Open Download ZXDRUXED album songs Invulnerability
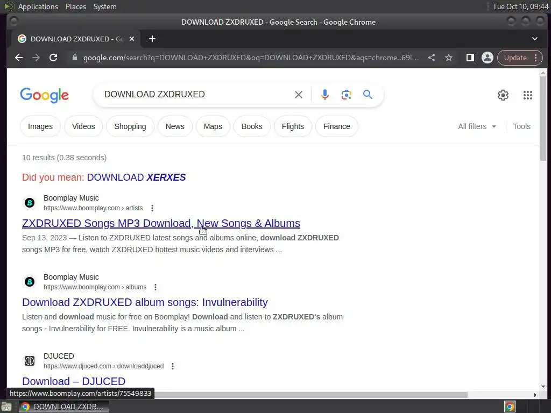 click(145, 302)
